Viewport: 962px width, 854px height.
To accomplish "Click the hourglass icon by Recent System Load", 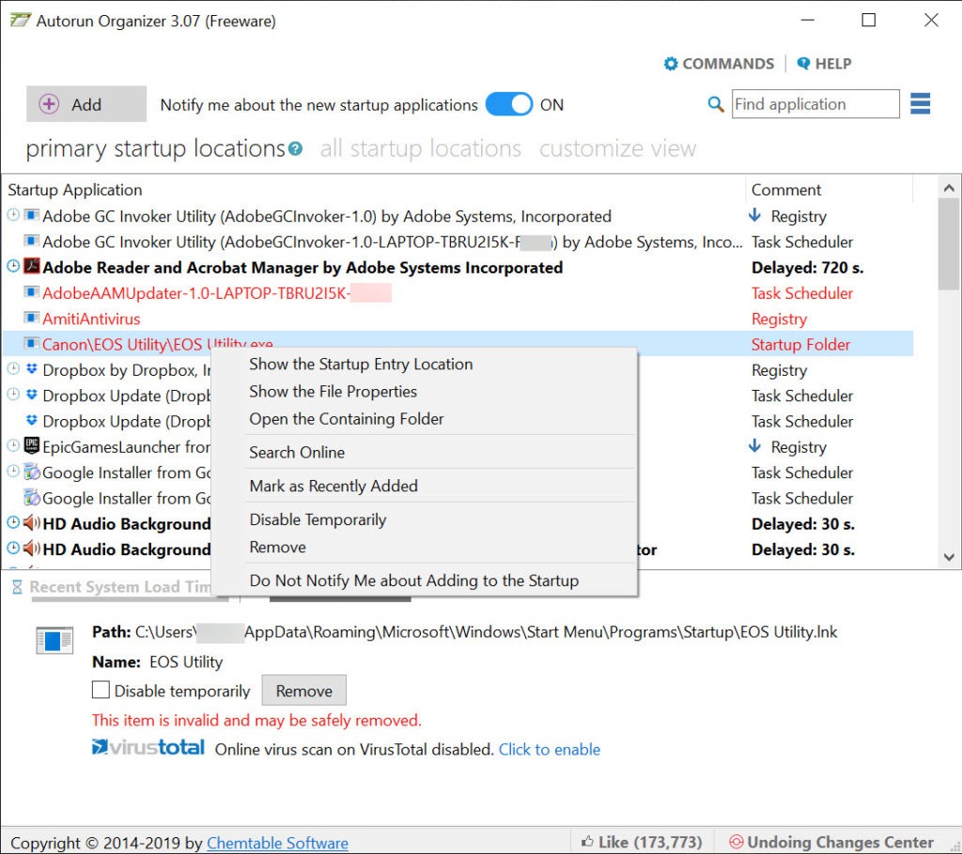I will click(17, 587).
